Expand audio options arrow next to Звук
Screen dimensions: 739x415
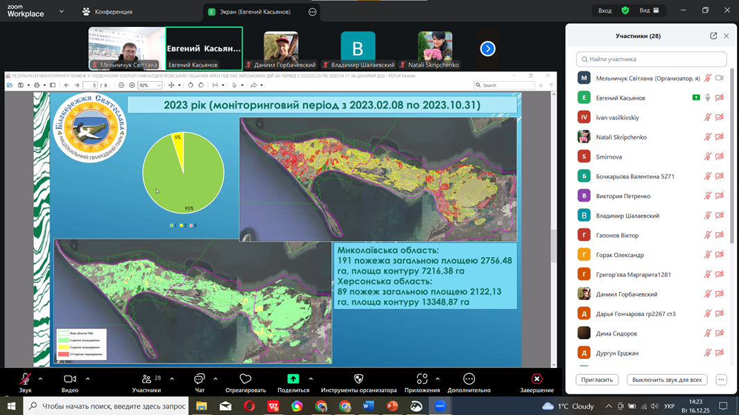[40, 379]
